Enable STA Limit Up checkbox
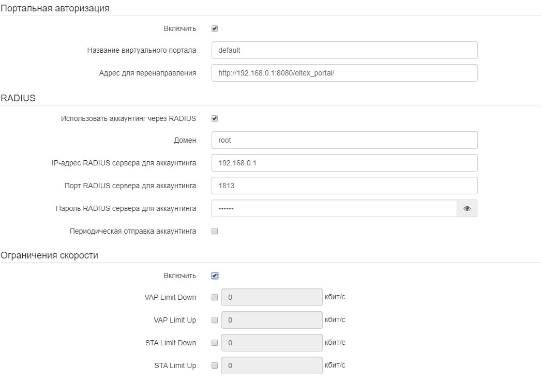The width and height of the screenshot is (541, 382). click(215, 365)
